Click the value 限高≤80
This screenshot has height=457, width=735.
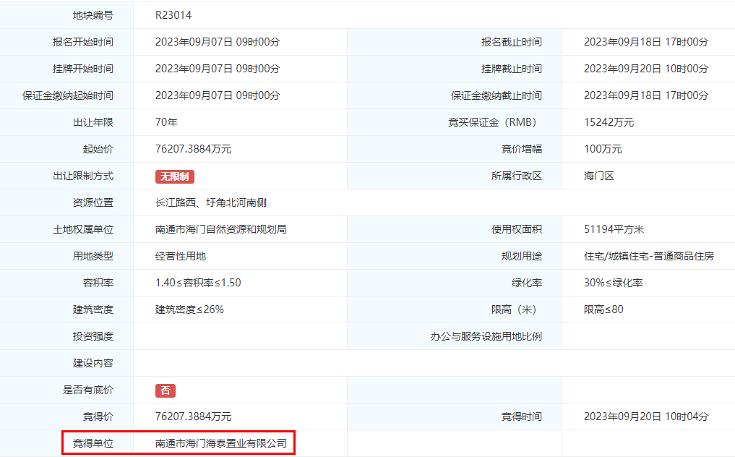coord(603,309)
